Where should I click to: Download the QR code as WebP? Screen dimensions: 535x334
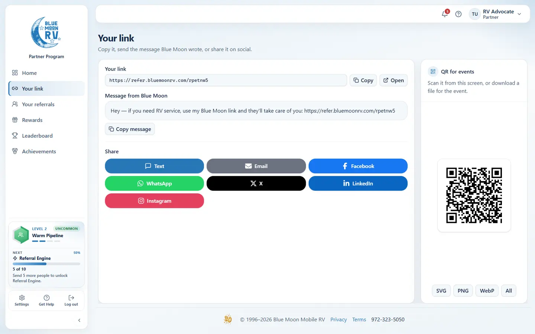[x=487, y=291]
